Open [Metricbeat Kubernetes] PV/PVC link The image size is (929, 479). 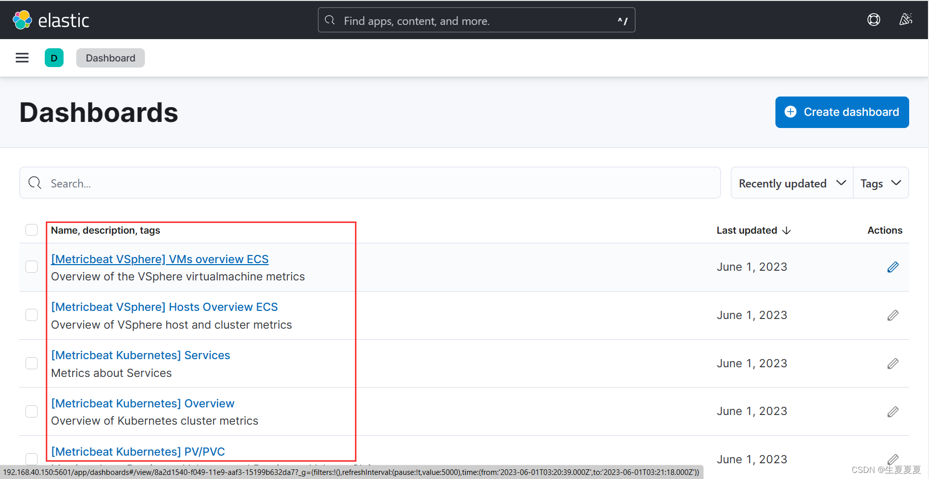(x=138, y=452)
